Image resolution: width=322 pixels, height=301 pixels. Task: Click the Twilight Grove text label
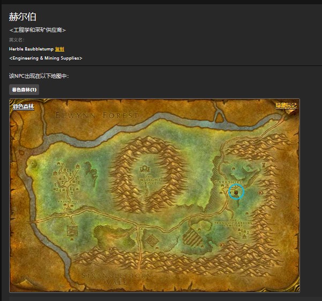pyautogui.click(x=148, y=180)
